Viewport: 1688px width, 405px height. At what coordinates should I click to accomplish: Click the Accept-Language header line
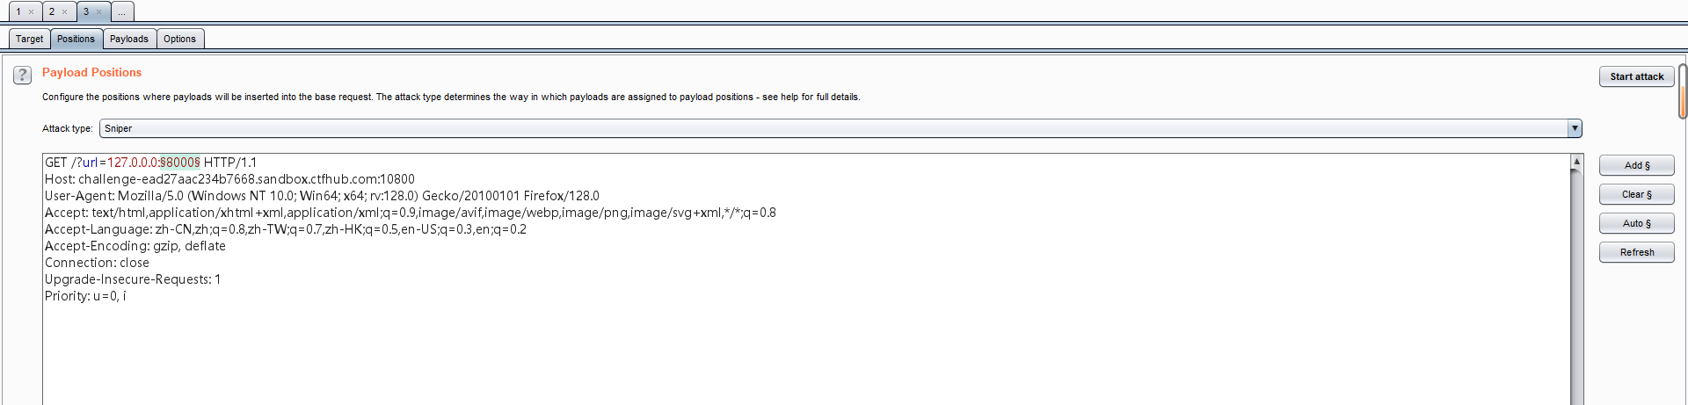pos(286,229)
